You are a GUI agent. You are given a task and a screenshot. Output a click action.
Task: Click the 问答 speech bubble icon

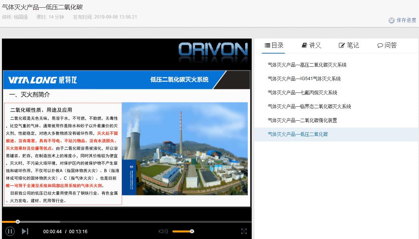379,45
